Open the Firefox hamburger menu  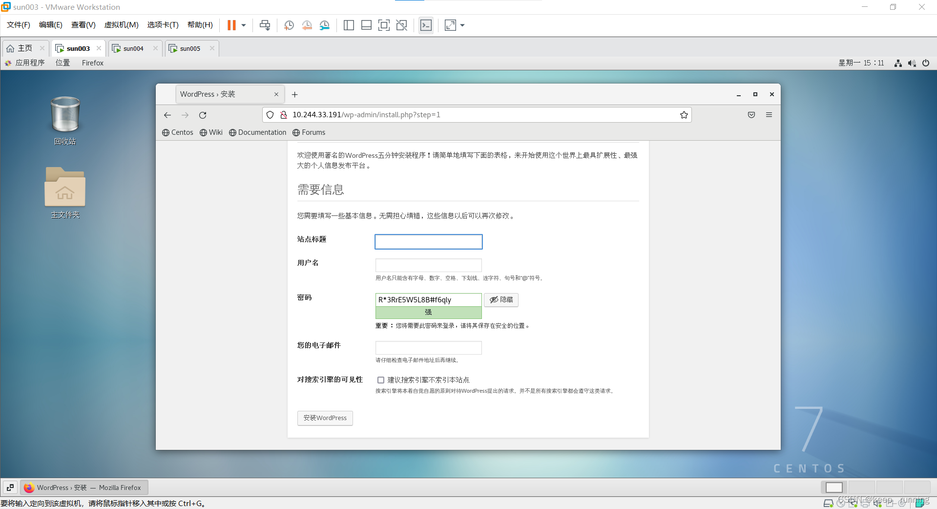[x=769, y=115]
